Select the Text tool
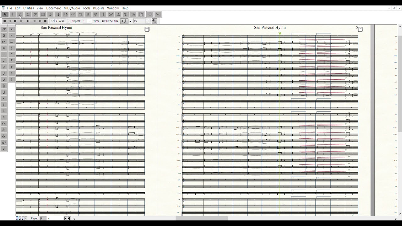The height and width of the screenshot is (226, 402). (126, 14)
